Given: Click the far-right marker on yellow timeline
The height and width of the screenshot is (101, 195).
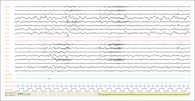Looking at the screenshot, I should click(x=176, y=95).
